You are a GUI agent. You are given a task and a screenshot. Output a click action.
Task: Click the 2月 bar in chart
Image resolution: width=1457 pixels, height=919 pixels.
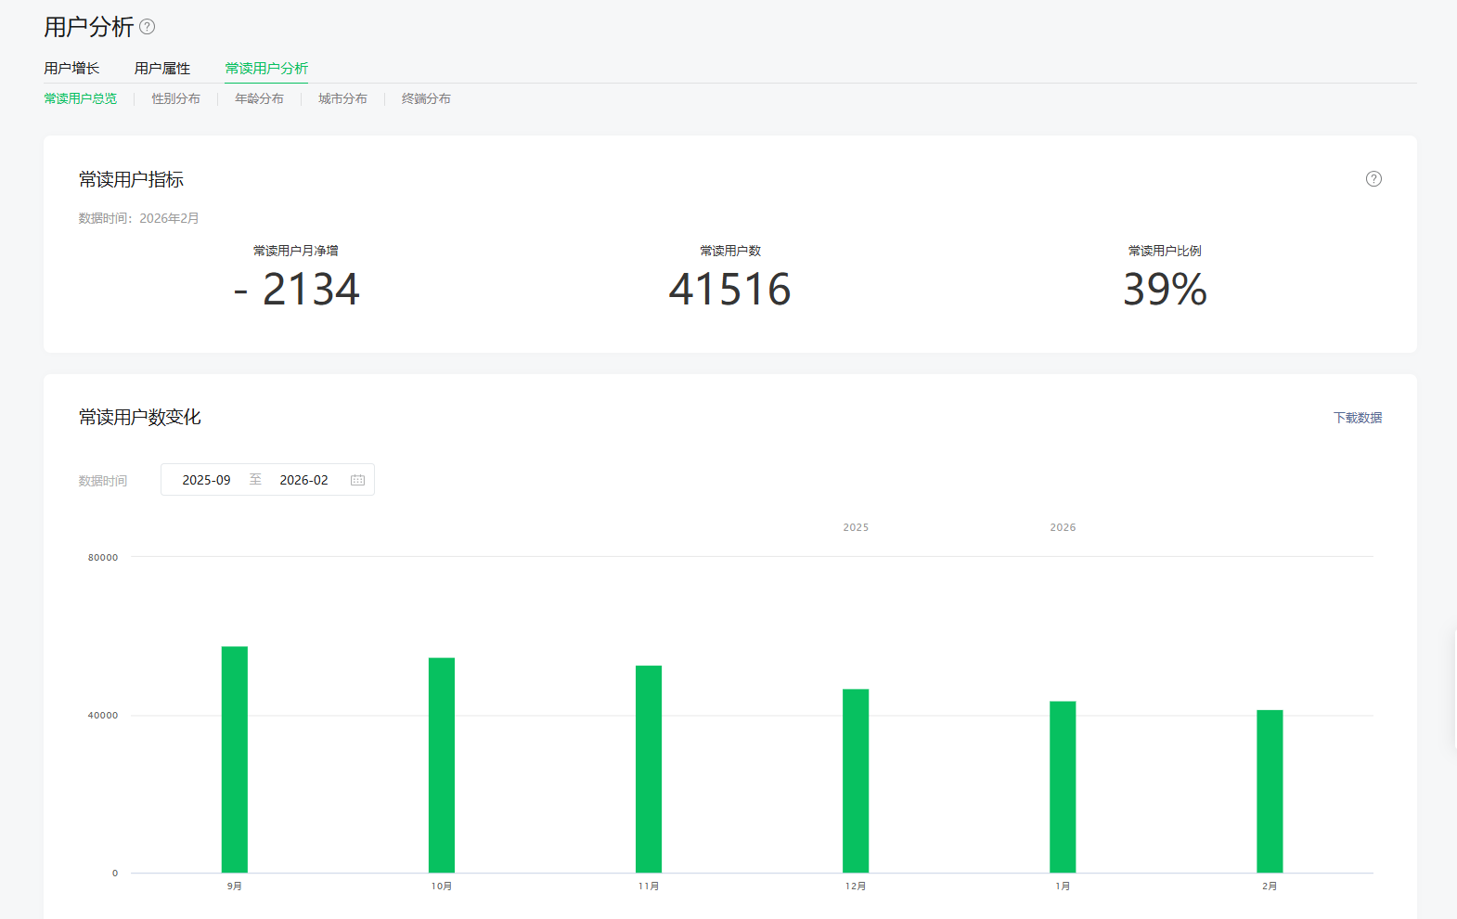pyautogui.click(x=1270, y=791)
